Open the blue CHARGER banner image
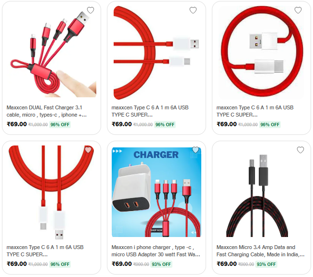The width and height of the screenshot is (313, 277). tap(156, 192)
